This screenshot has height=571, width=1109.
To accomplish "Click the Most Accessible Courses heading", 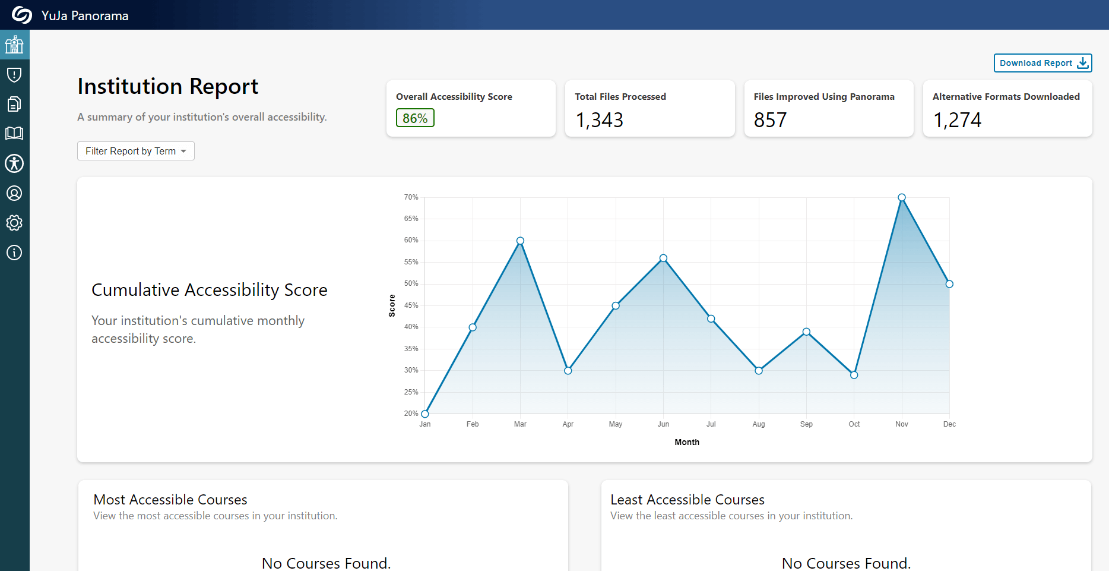I will 170,499.
